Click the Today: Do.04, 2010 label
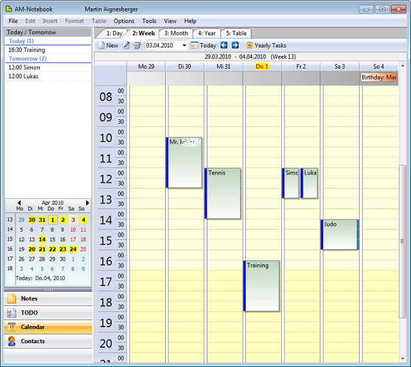411x367 pixels. coord(40,278)
